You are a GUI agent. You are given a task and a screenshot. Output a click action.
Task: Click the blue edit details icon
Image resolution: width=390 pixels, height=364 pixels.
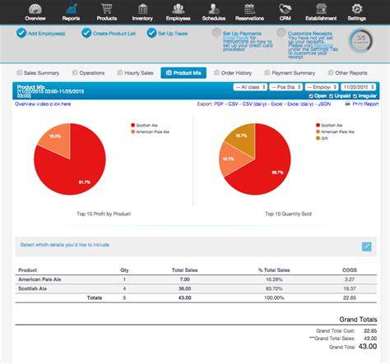point(367,247)
